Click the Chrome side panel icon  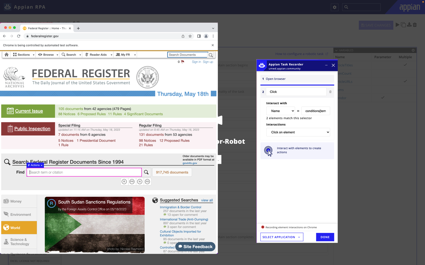[199, 36]
